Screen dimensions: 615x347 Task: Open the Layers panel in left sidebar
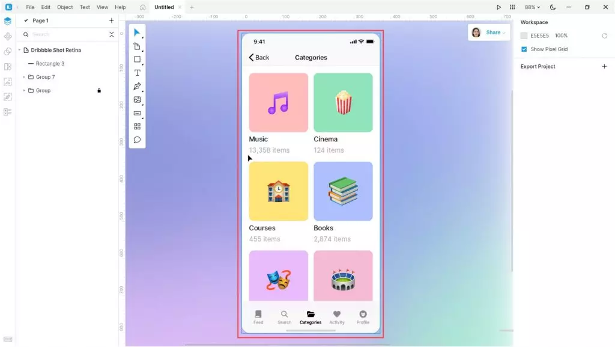[7, 21]
